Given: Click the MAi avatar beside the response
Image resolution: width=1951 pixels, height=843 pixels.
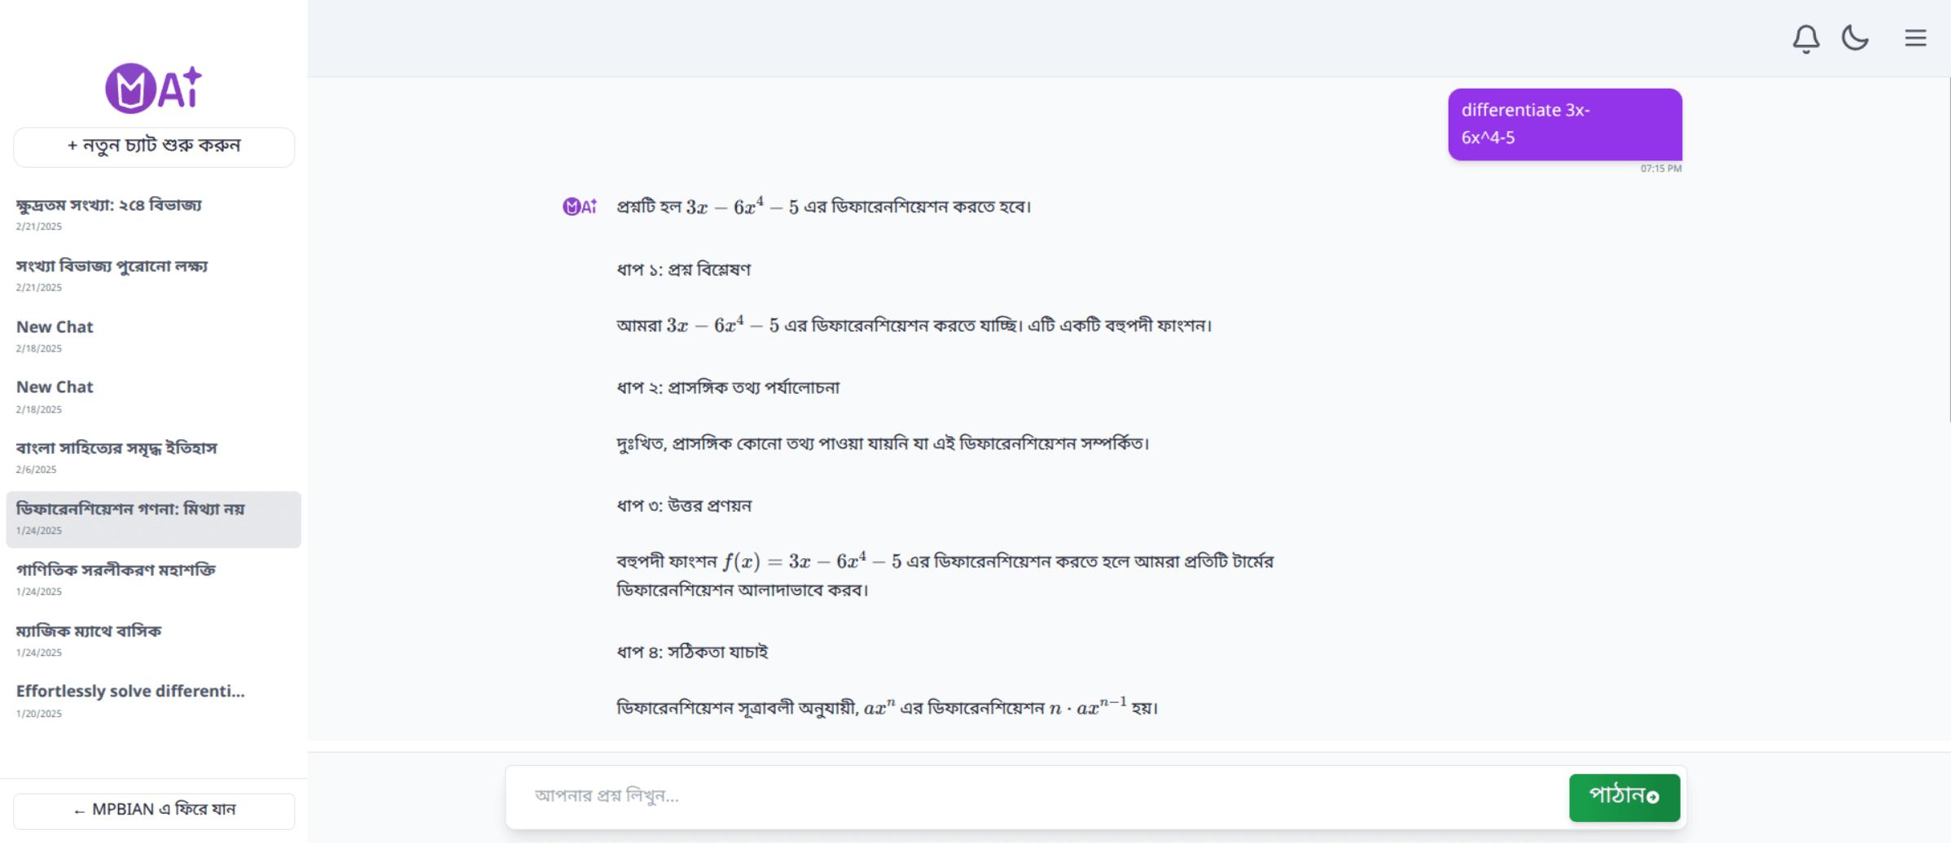Looking at the screenshot, I should (580, 206).
